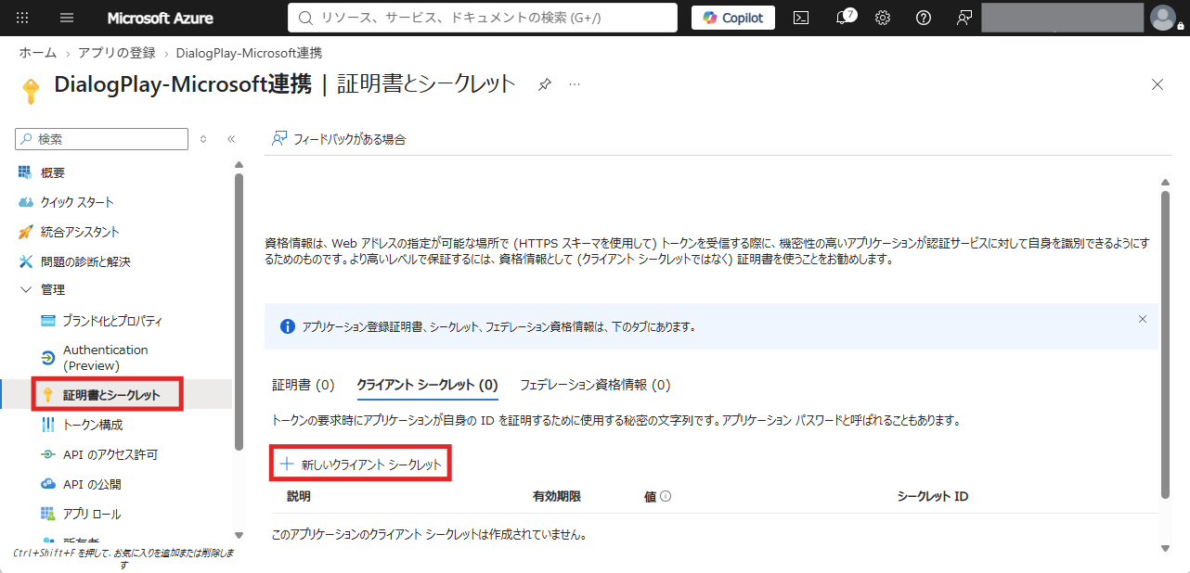Click the sidebar scrollbar down arrow
1190x573 pixels.
pyautogui.click(x=239, y=534)
